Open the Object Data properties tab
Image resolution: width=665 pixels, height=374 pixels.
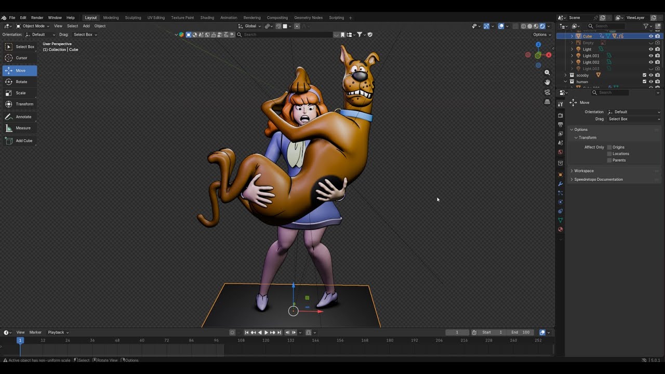click(x=560, y=220)
